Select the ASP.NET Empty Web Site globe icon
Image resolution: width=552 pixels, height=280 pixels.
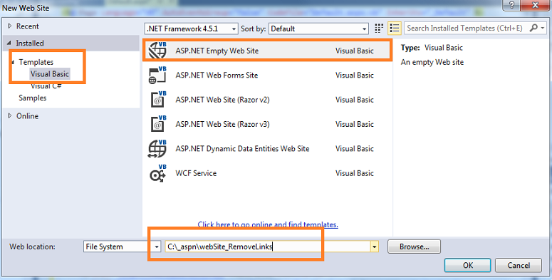coord(157,51)
